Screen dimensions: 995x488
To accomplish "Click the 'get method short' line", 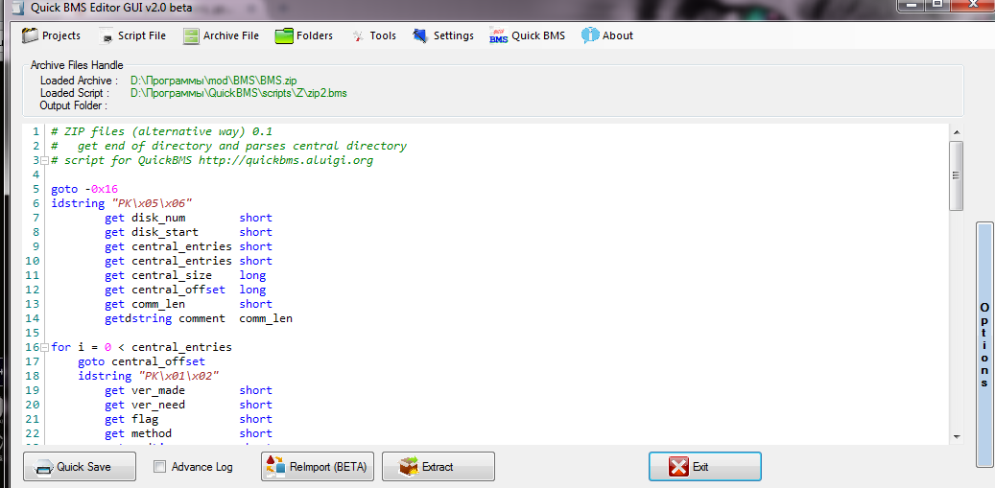I will (x=188, y=433).
